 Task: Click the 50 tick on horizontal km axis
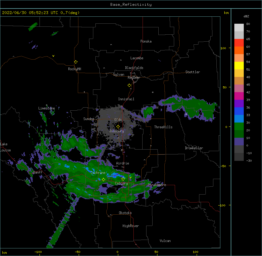click(x=156, y=252)
